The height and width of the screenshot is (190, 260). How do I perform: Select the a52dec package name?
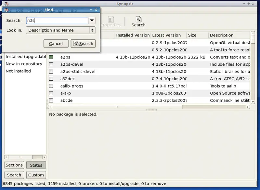pyautogui.click(x=68, y=79)
